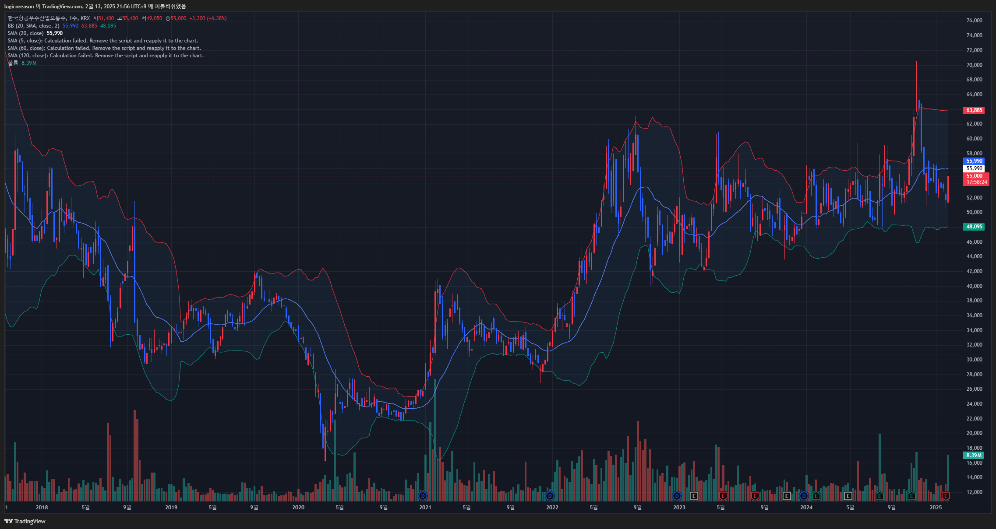The width and height of the screenshot is (996, 529).
Task: Click the gray earnings marker right of 2023
Action: (x=693, y=496)
